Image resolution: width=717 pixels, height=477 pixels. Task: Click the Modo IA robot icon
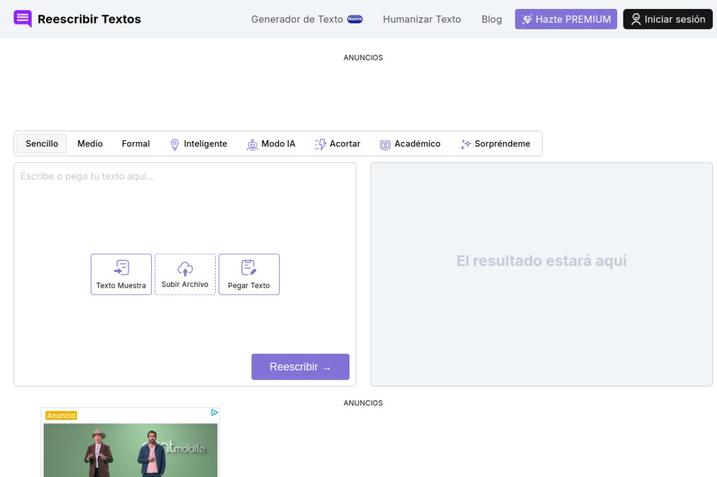(253, 144)
